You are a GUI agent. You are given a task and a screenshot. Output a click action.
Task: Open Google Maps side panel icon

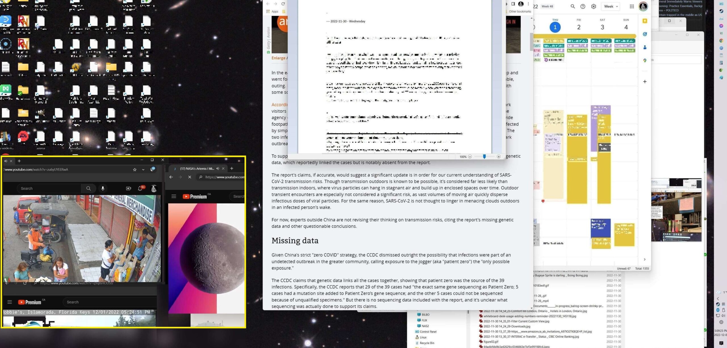(x=645, y=60)
